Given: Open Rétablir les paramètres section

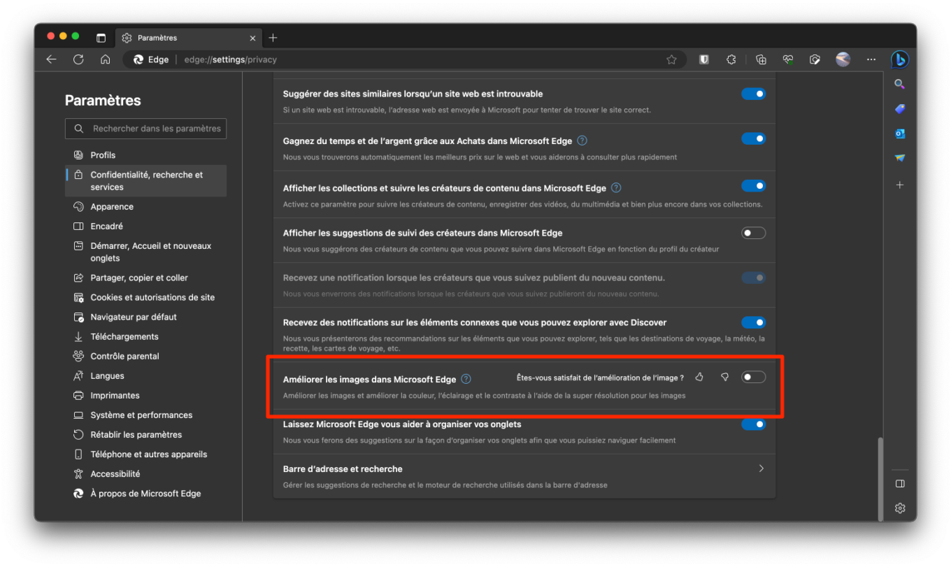Looking at the screenshot, I should (x=145, y=434).
